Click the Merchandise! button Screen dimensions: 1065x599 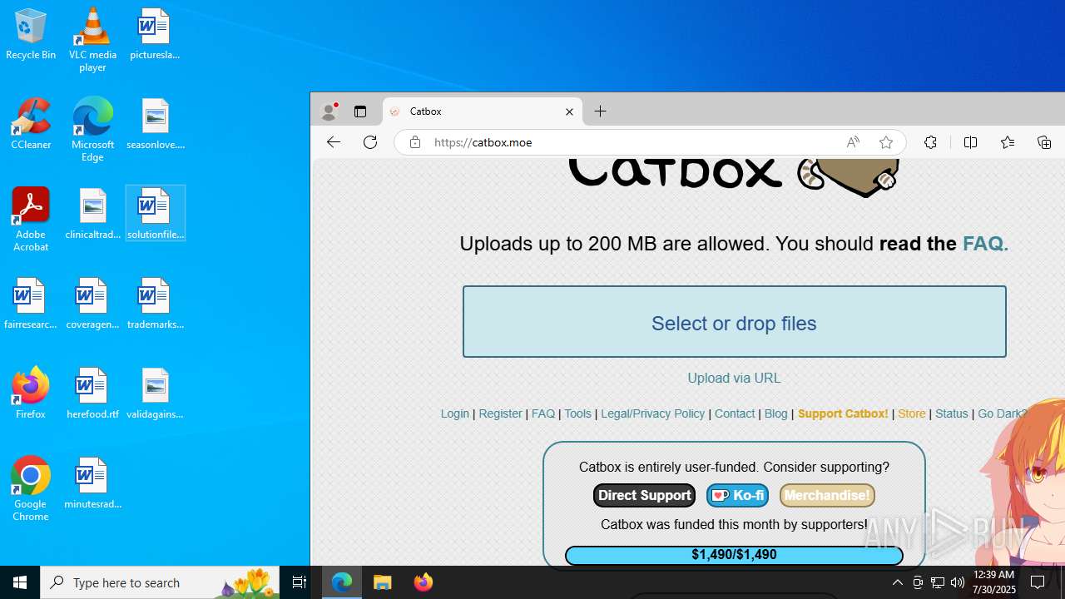point(827,495)
